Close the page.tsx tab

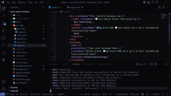click(82, 7)
